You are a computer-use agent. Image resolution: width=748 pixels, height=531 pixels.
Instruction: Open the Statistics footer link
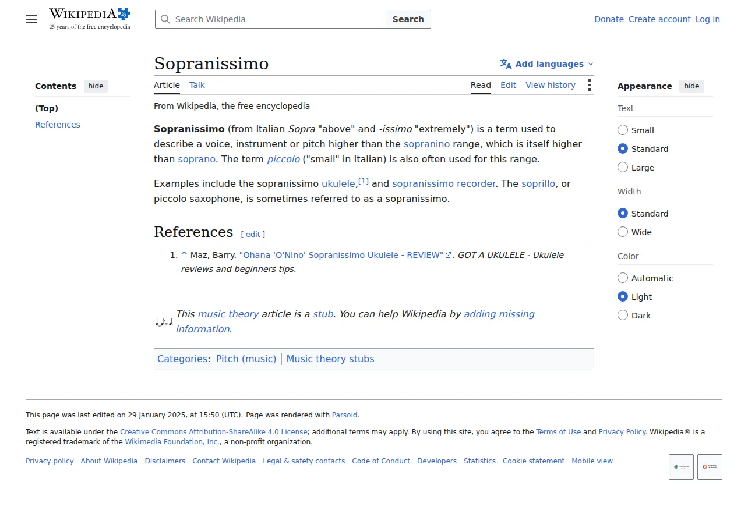(479, 461)
